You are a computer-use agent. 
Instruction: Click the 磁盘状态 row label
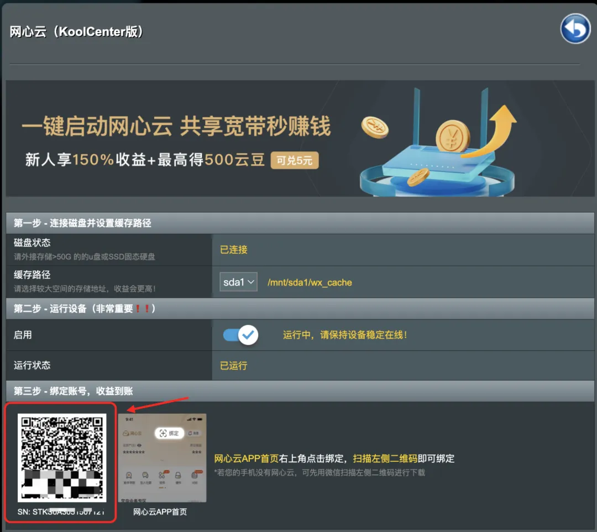coord(32,243)
